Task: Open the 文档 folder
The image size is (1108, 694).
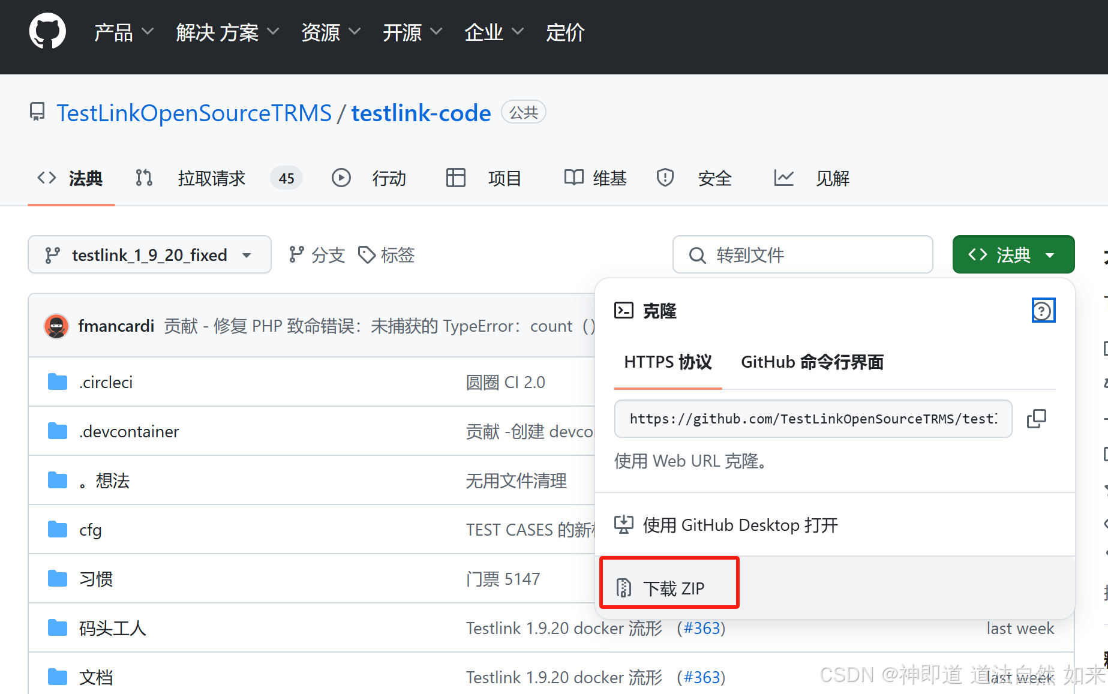Action: coord(96,677)
